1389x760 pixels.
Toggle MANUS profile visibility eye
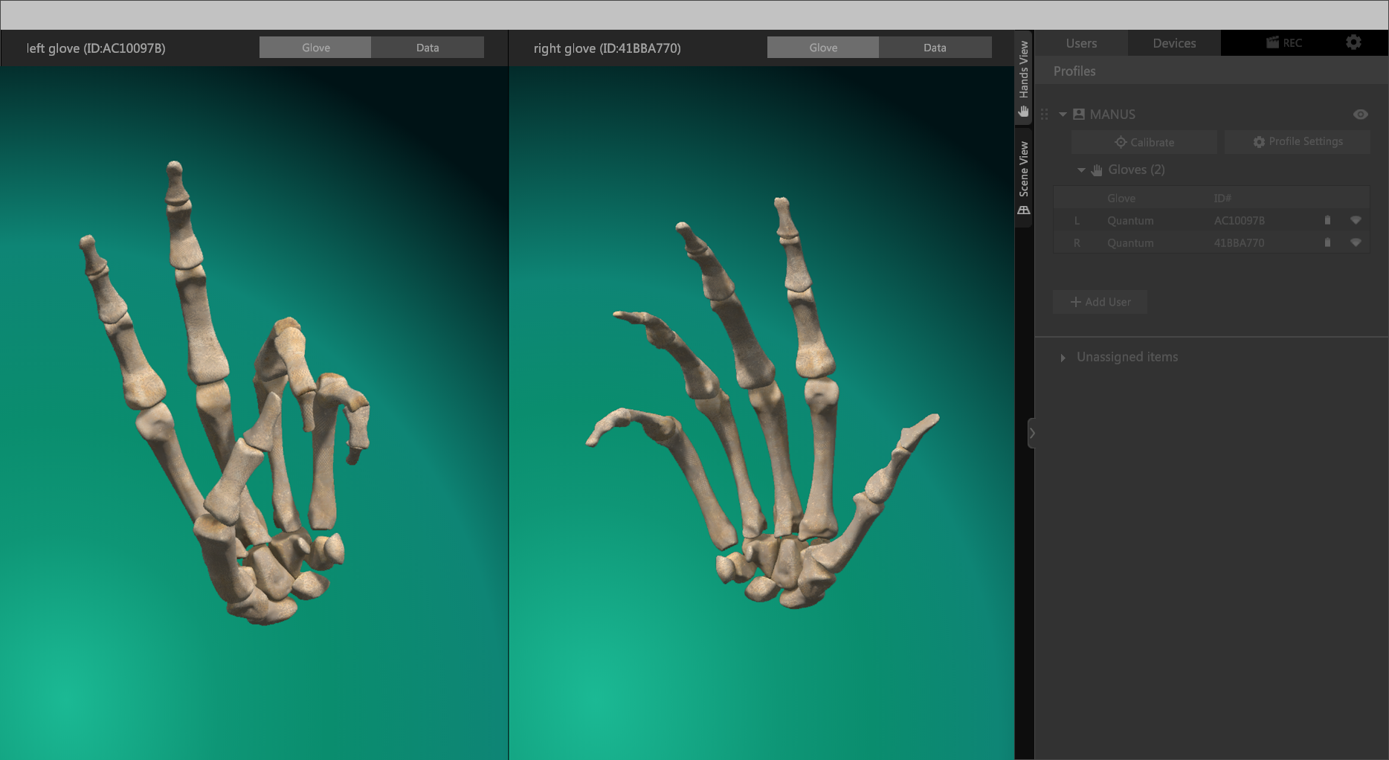[1360, 115]
